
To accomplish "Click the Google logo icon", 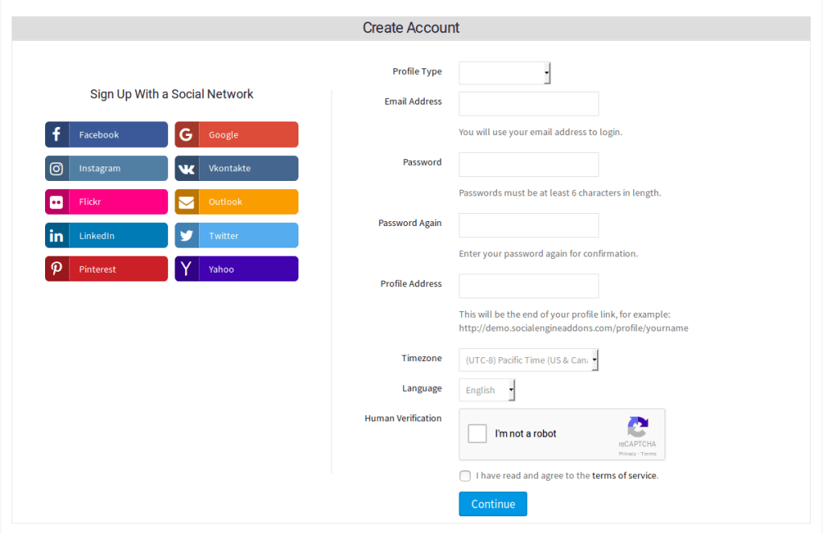I will (187, 135).
